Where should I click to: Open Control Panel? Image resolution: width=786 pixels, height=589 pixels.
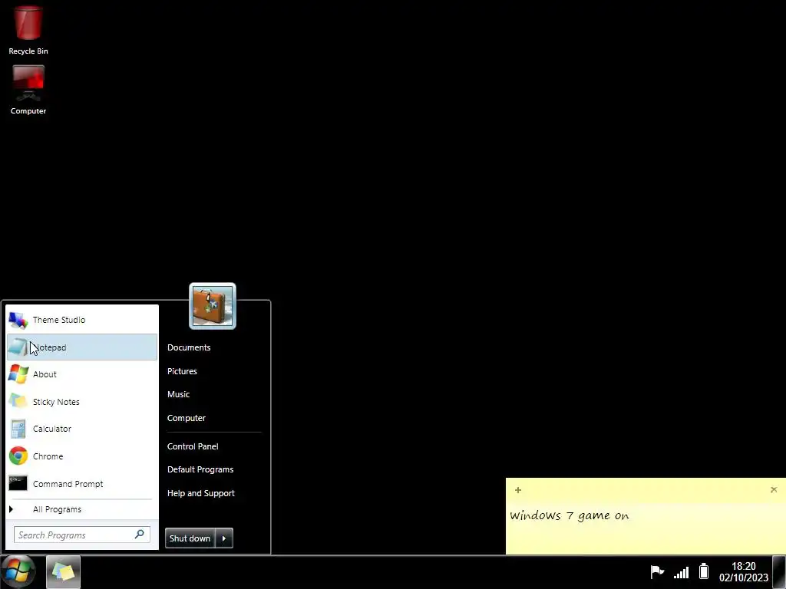point(193,446)
